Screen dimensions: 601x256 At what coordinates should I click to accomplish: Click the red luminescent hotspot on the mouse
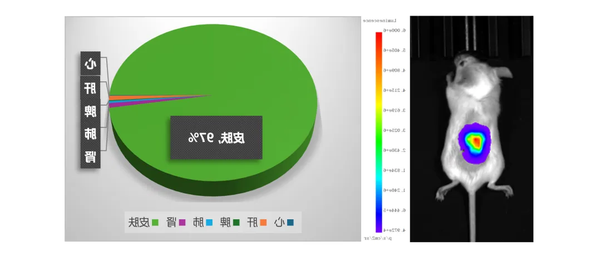point(476,142)
